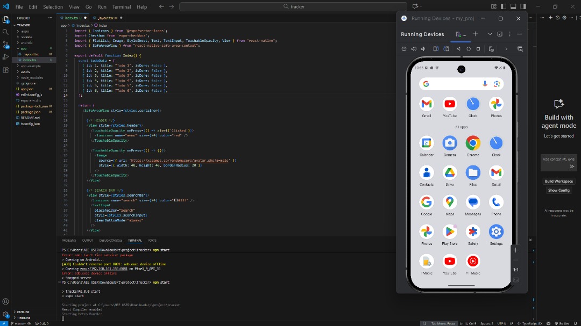Click the Show Config button
Screen dimensions: 581x326
[559, 190]
